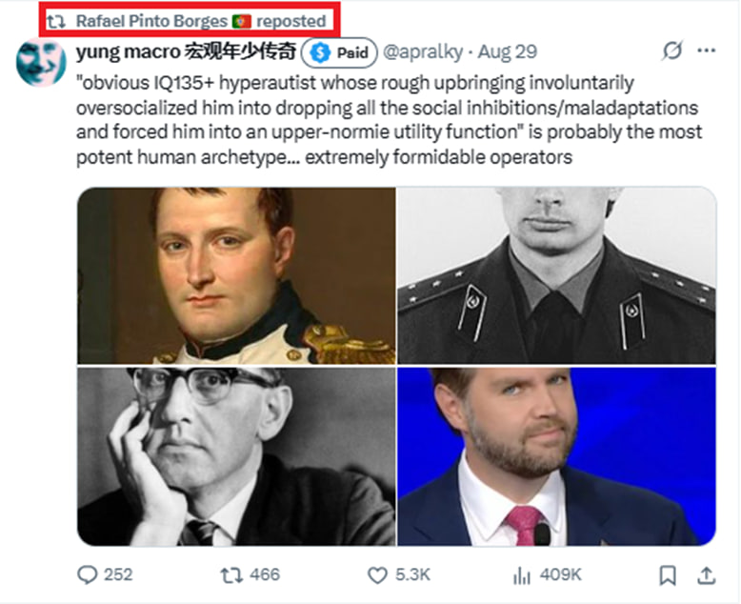The height and width of the screenshot is (604, 741).
Task: Click the blue Paid badge
Action: (x=340, y=52)
